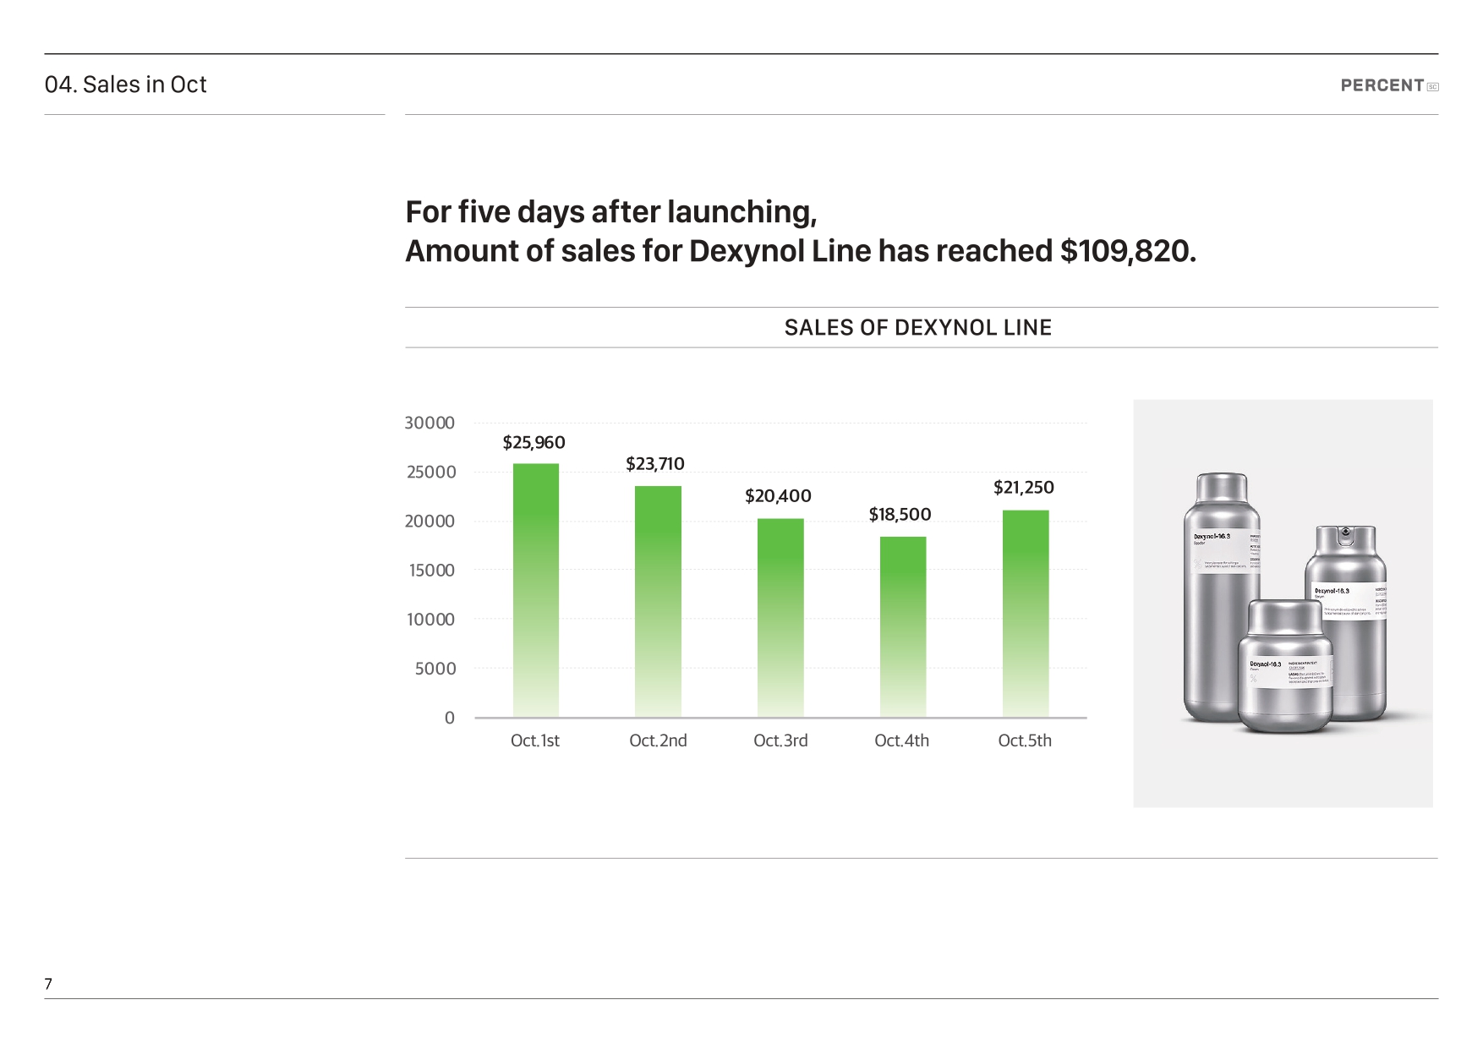The height and width of the screenshot is (1049, 1483).
Task: Click the SALES OF DEXYNOL LINE title
Action: (x=918, y=328)
